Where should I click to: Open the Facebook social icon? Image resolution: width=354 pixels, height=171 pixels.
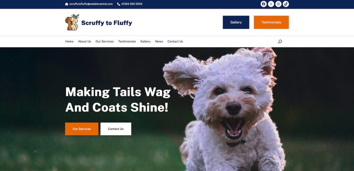tap(263, 4)
